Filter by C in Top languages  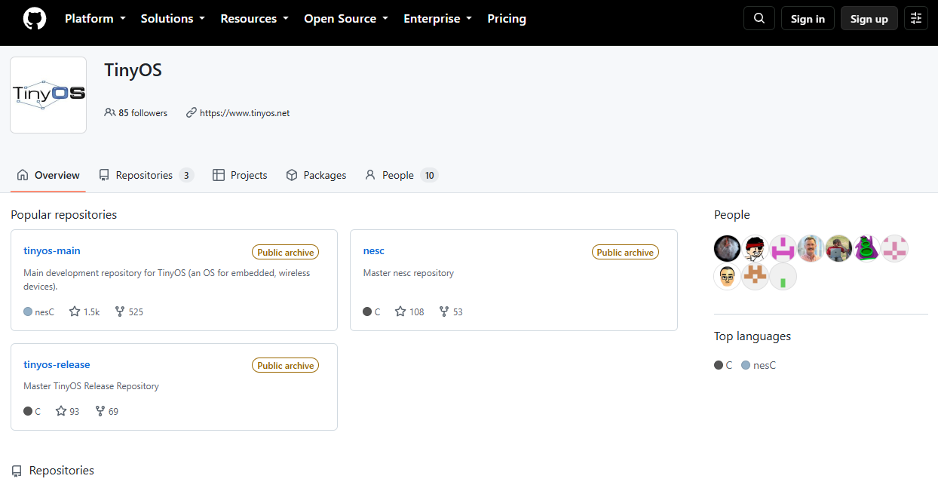pyautogui.click(x=724, y=365)
